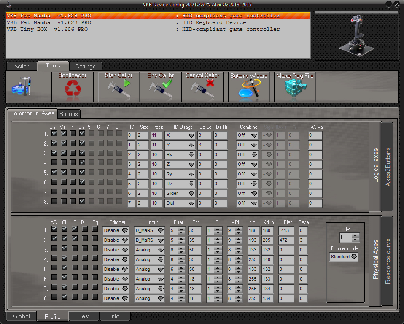Toggle the AC checkbox for physical axis 2
This screenshot has height=324, width=404.
click(x=54, y=239)
